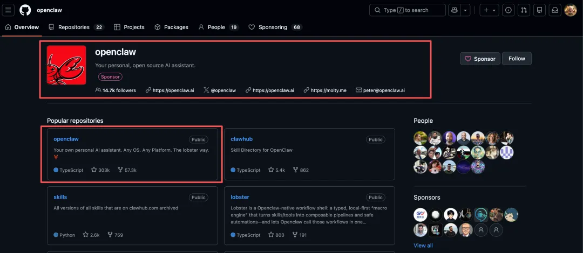This screenshot has width=583, height=253.
Task: Switch to the Repositories tab
Action: coord(76,27)
